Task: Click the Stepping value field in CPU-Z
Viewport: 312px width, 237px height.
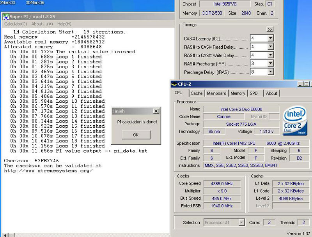Action: click(x=300, y=151)
